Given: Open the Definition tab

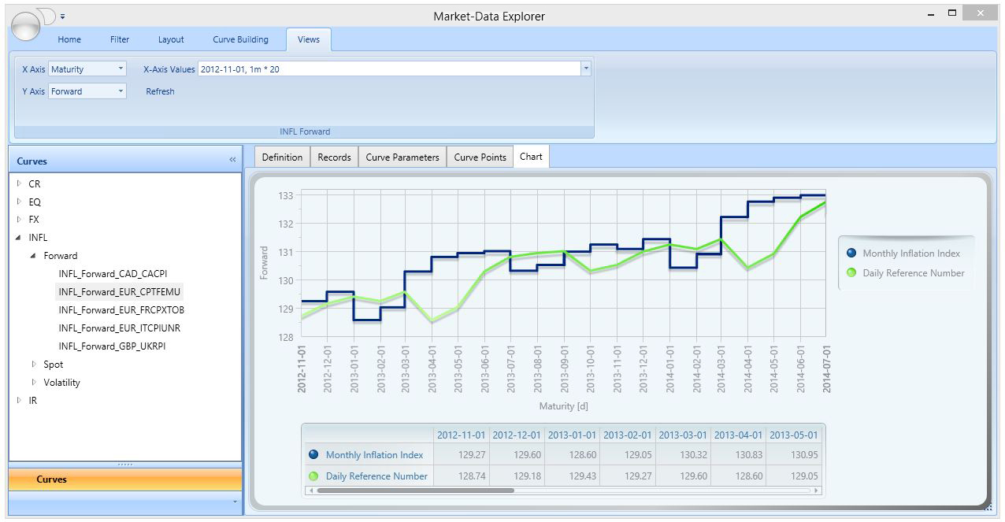Looking at the screenshot, I should coord(282,157).
